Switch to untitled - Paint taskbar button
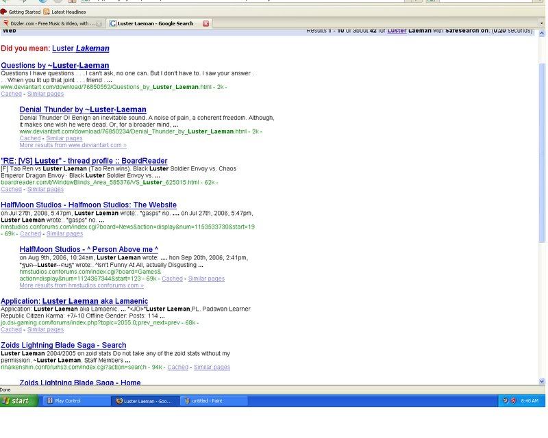Screen dimensions: 548x438 214,401
